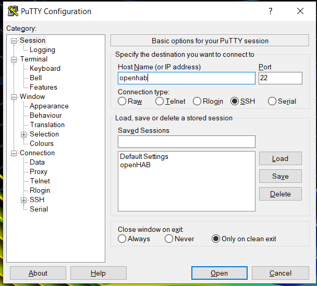Screen dimensions: 317x286
Task: Click the Cancel button
Action: click(x=281, y=273)
